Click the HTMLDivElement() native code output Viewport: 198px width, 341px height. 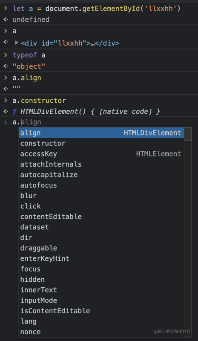[x=86, y=112]
